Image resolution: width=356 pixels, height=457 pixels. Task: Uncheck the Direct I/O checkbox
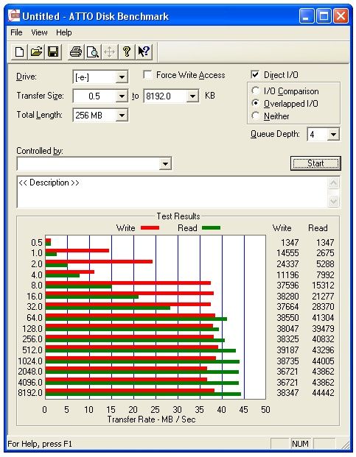[x=255, y=74]
